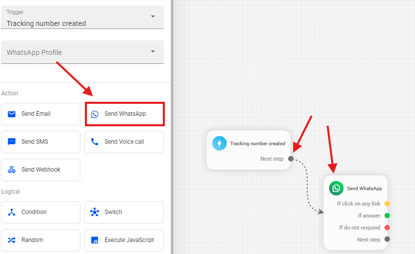Add the Execute JavaScript logical block
Viewport: 415px width, 254px height.
(124, 240)
